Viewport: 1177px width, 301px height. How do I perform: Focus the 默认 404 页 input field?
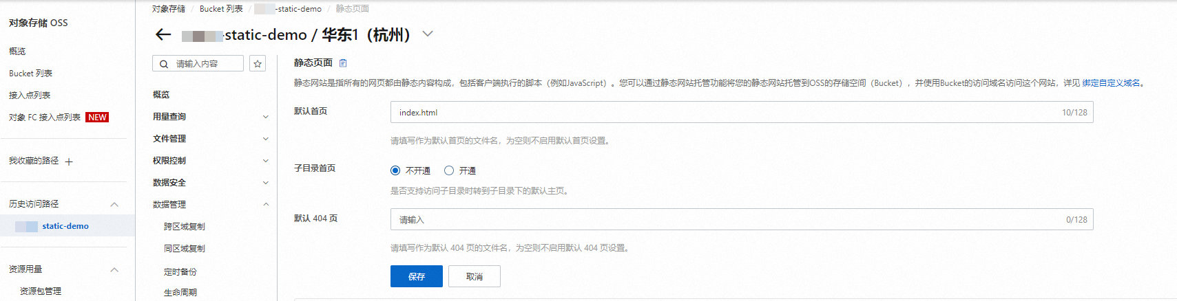tap(742, 219)
